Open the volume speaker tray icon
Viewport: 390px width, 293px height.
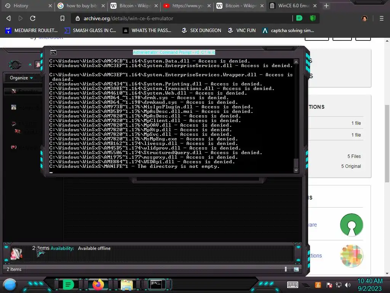click(x=348, y=285)
